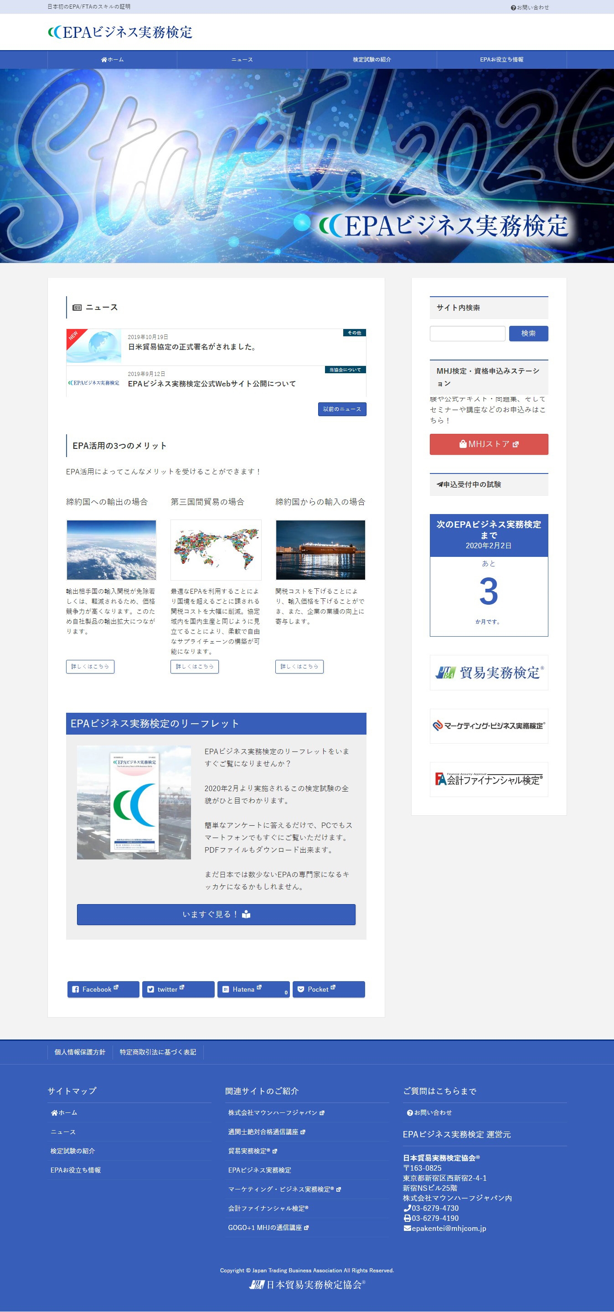Click お問い合わせ in the footer
The height and width of the screenshot is (1312, 614).
429,1113
